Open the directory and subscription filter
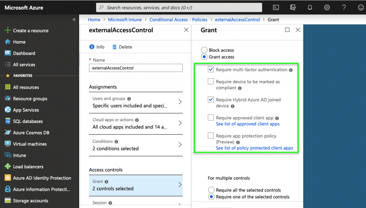This screenshot has width=366, height=208. 293,8
